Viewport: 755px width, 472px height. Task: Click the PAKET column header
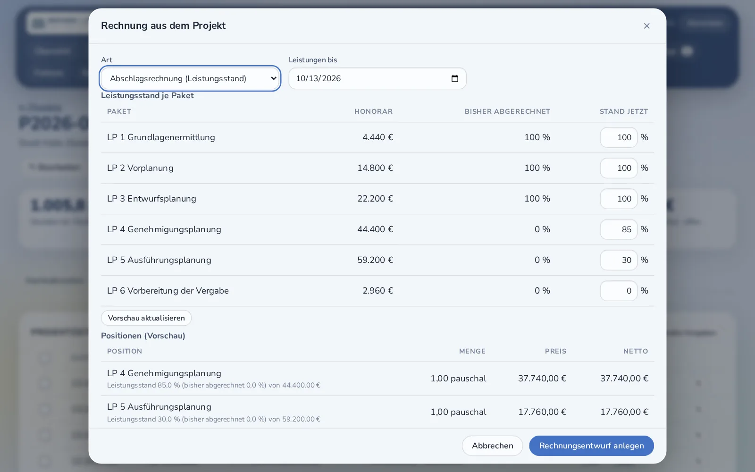click(119, 111)
